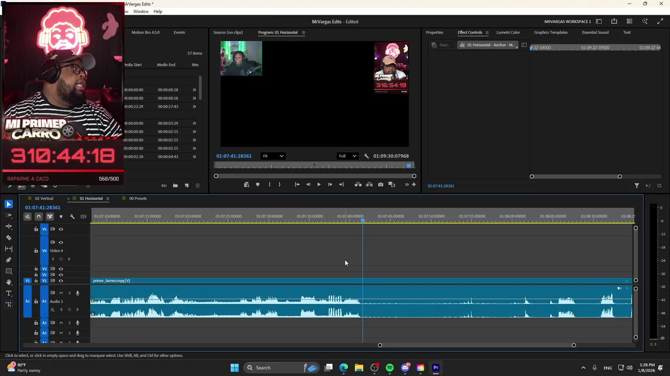Click Go to In point button
The width and height of the screenshot is (670, 376).
point(297,184)
